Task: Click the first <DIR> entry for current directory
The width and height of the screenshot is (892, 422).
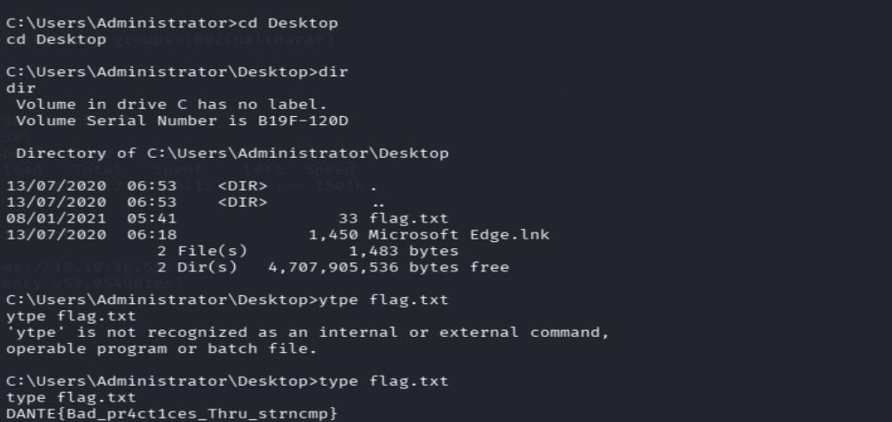Action: pos(242,186)
